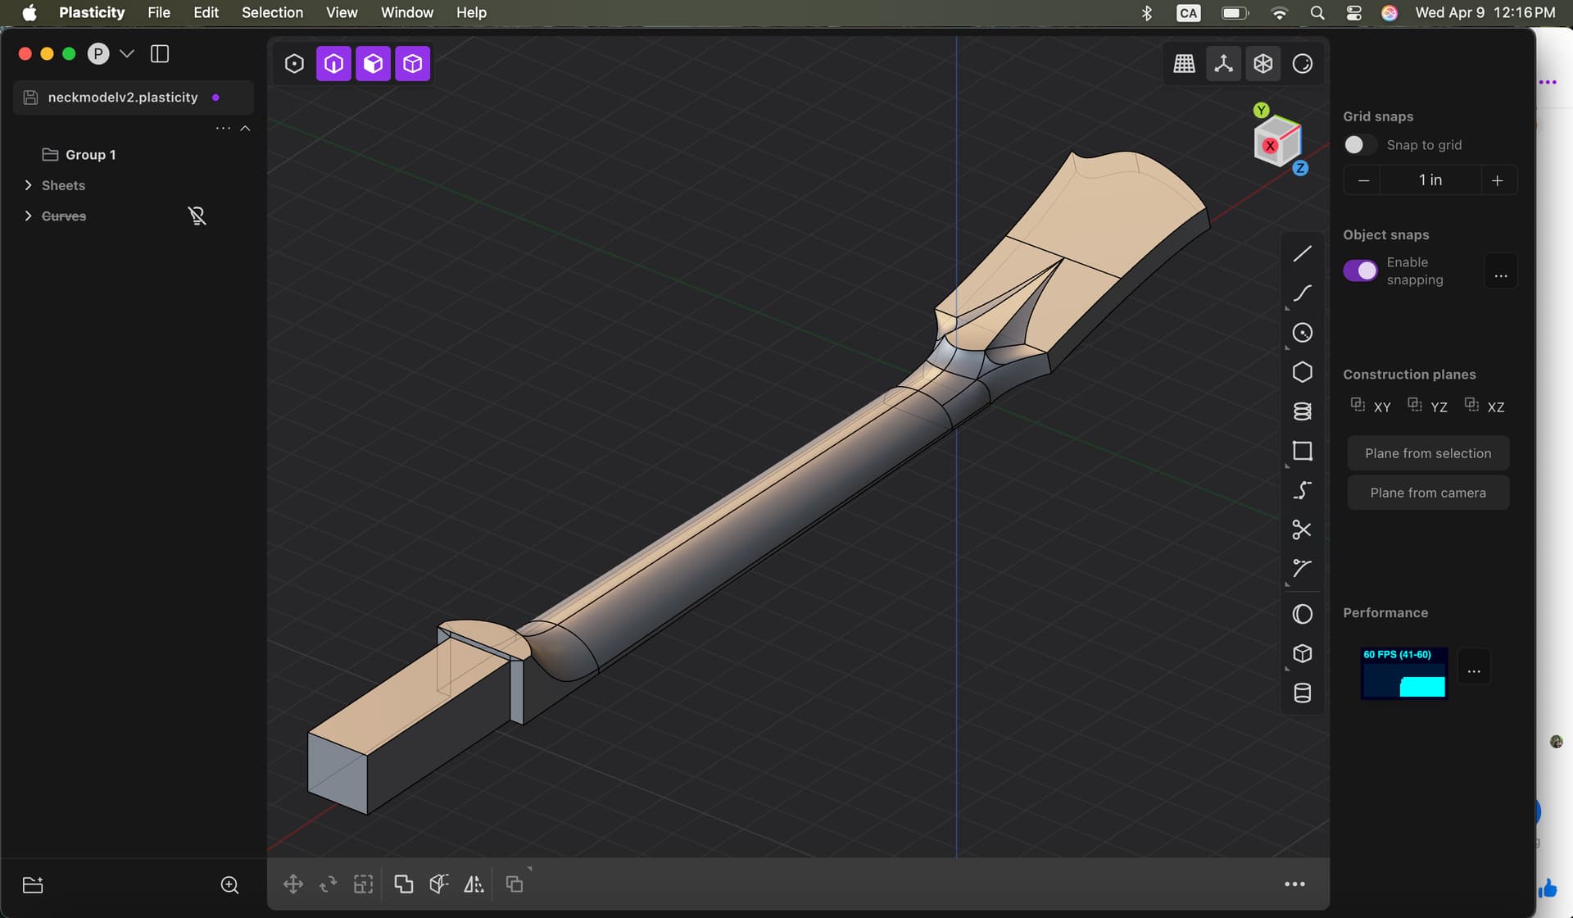The image size is (1573, 918).
Task: Click the 1 in grid size field
Action: (1430, 180)
